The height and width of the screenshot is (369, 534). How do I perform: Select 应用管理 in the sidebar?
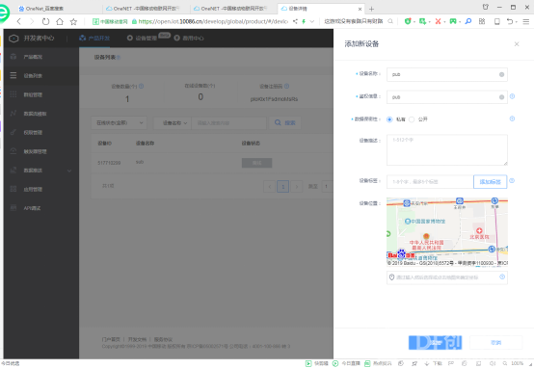coord(41,189)
